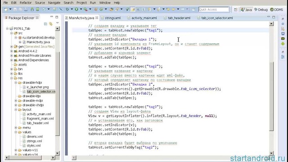Expand the bin folder node
The width and height of the screenshot is (288, 162).
pyautogui.click(x=12, y=69)
